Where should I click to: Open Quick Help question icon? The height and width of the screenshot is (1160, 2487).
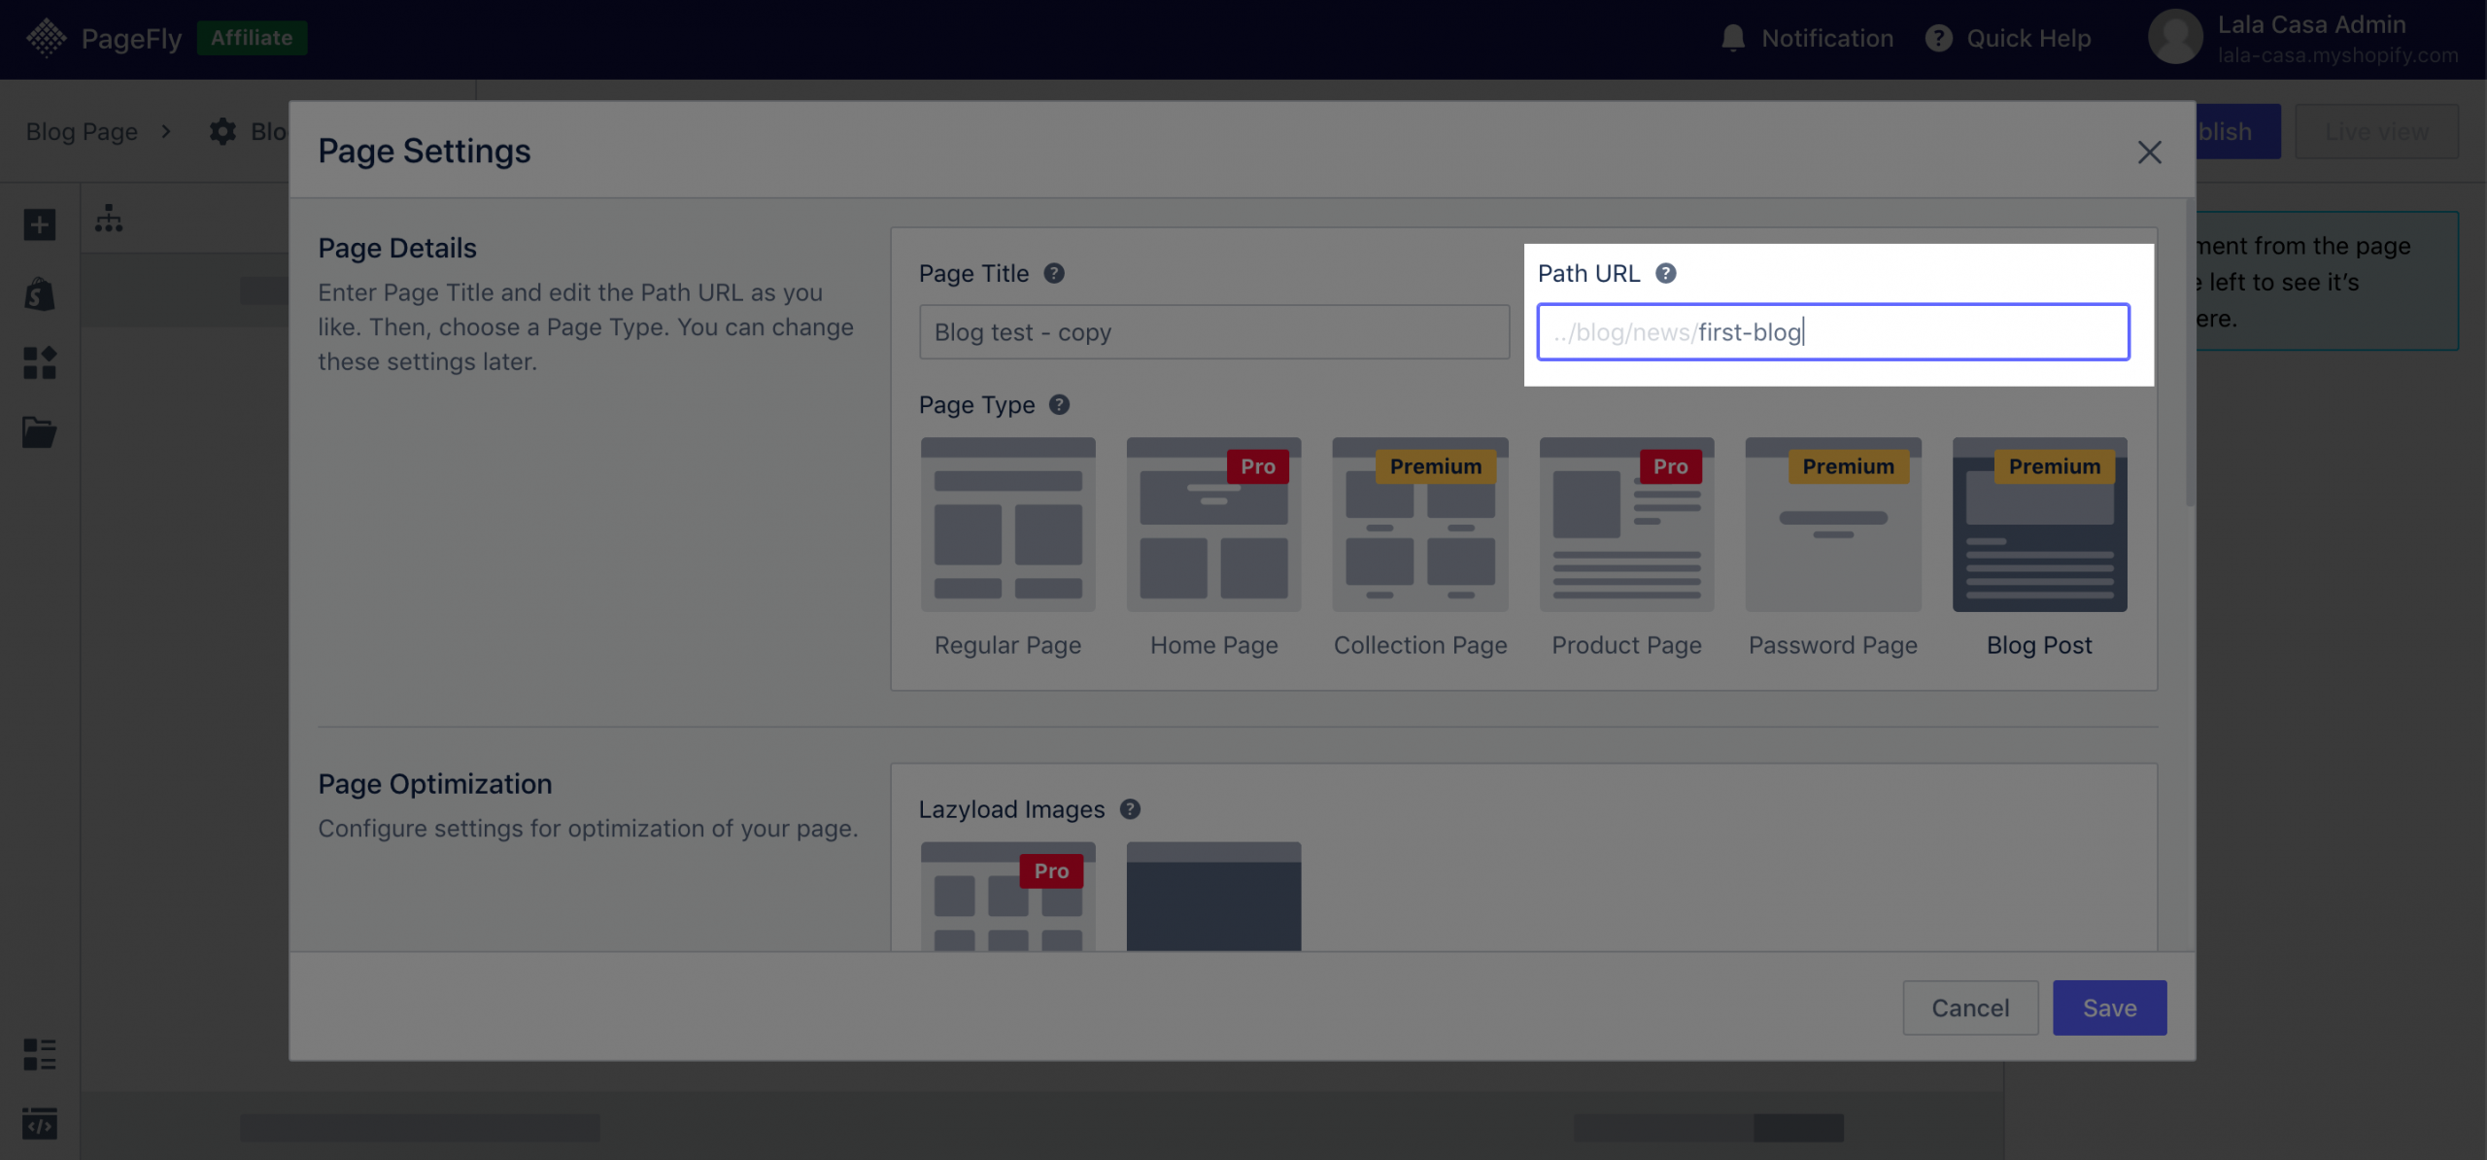coord(1938,38)
